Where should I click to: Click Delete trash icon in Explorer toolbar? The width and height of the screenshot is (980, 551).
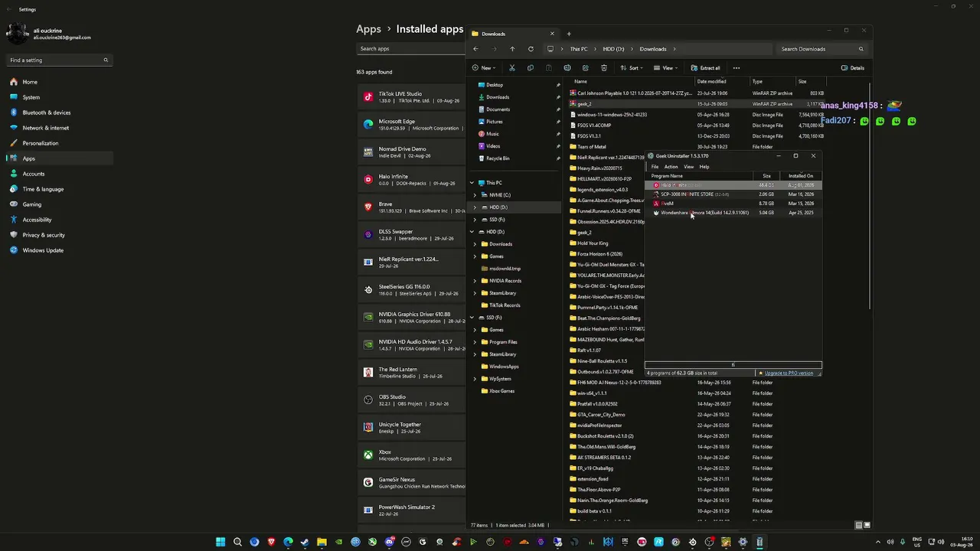click(604, 68)
